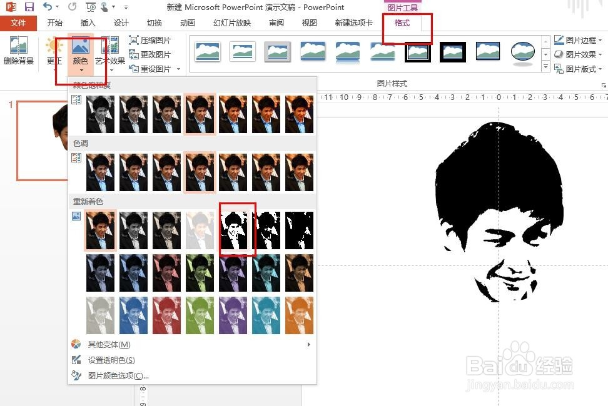The height and width of the screenshot is (406, 608).
Task: Choose the Washout recolor thumbnail
Action: (x=200, y=230)
